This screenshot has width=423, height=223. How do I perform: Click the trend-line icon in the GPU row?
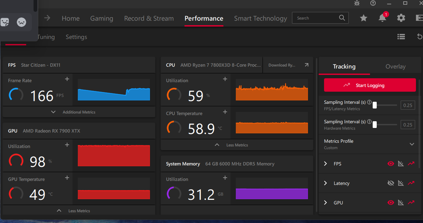click(411, 203)
